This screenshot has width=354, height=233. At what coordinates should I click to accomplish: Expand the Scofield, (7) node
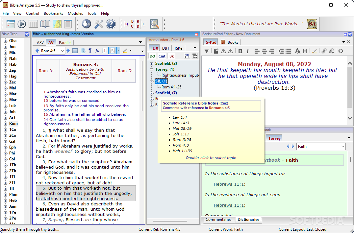click(151, 93)
